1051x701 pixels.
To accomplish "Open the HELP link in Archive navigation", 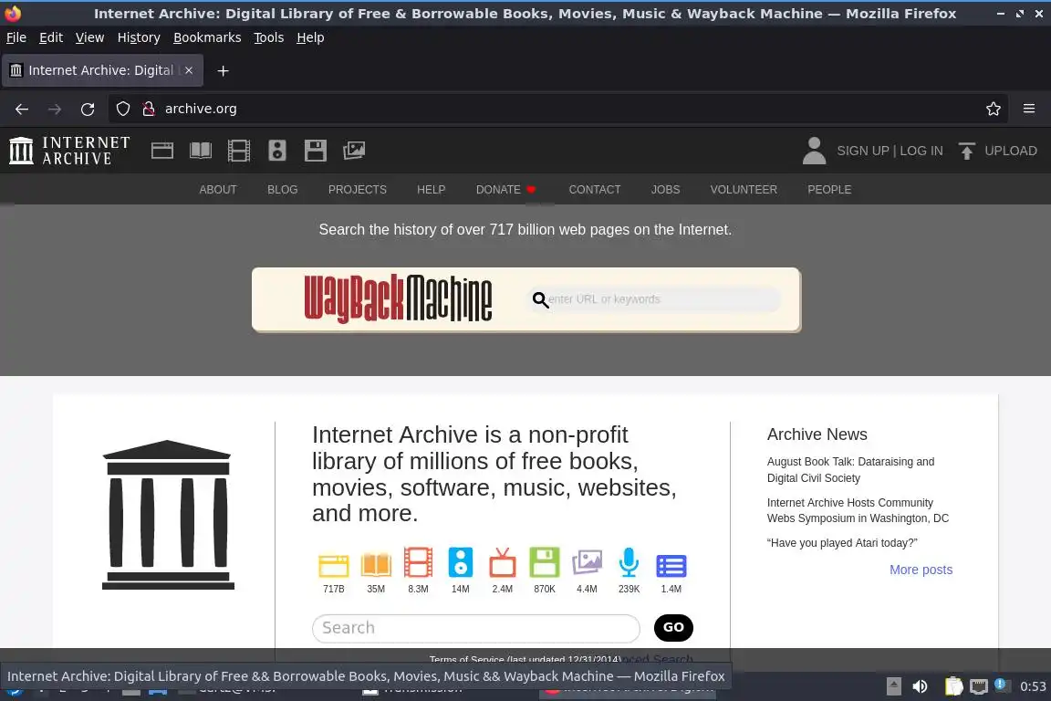I will [431, 190].
